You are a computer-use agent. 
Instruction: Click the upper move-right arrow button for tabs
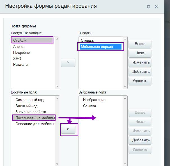point(68,62)
